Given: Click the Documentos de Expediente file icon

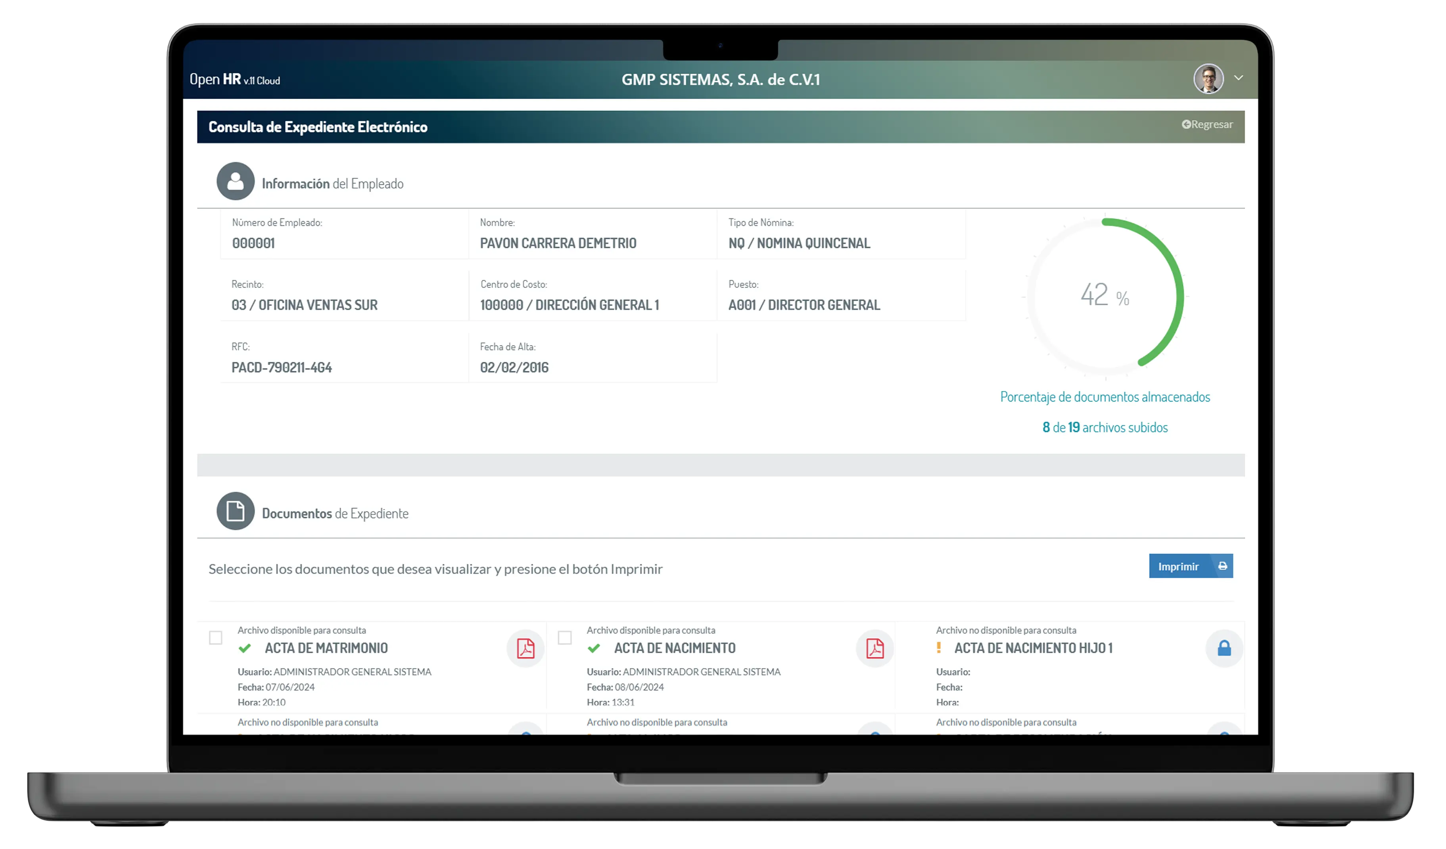Looking at the screenshot, I should tap(235, 511).
